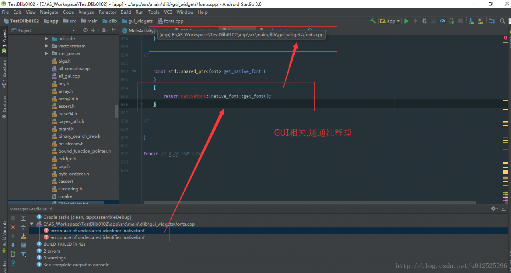Click red X close icon in Messages
Viewport: 511px width, 273px height.
[13, 227]
